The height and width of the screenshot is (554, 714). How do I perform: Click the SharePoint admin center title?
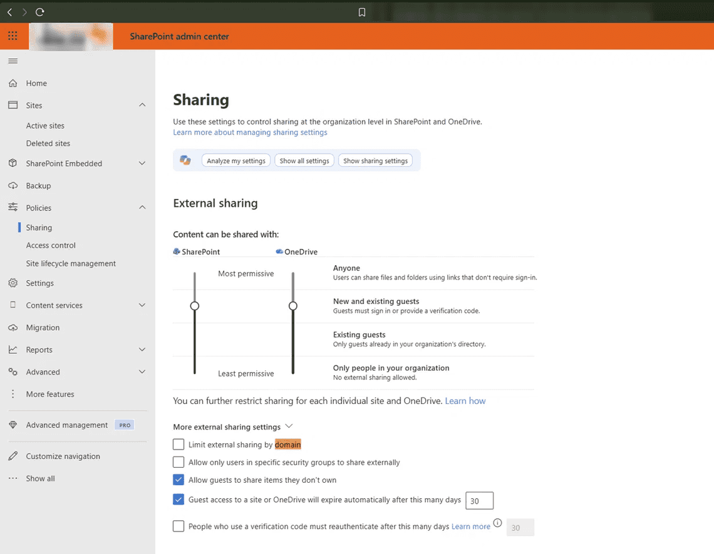coord(179,36)
